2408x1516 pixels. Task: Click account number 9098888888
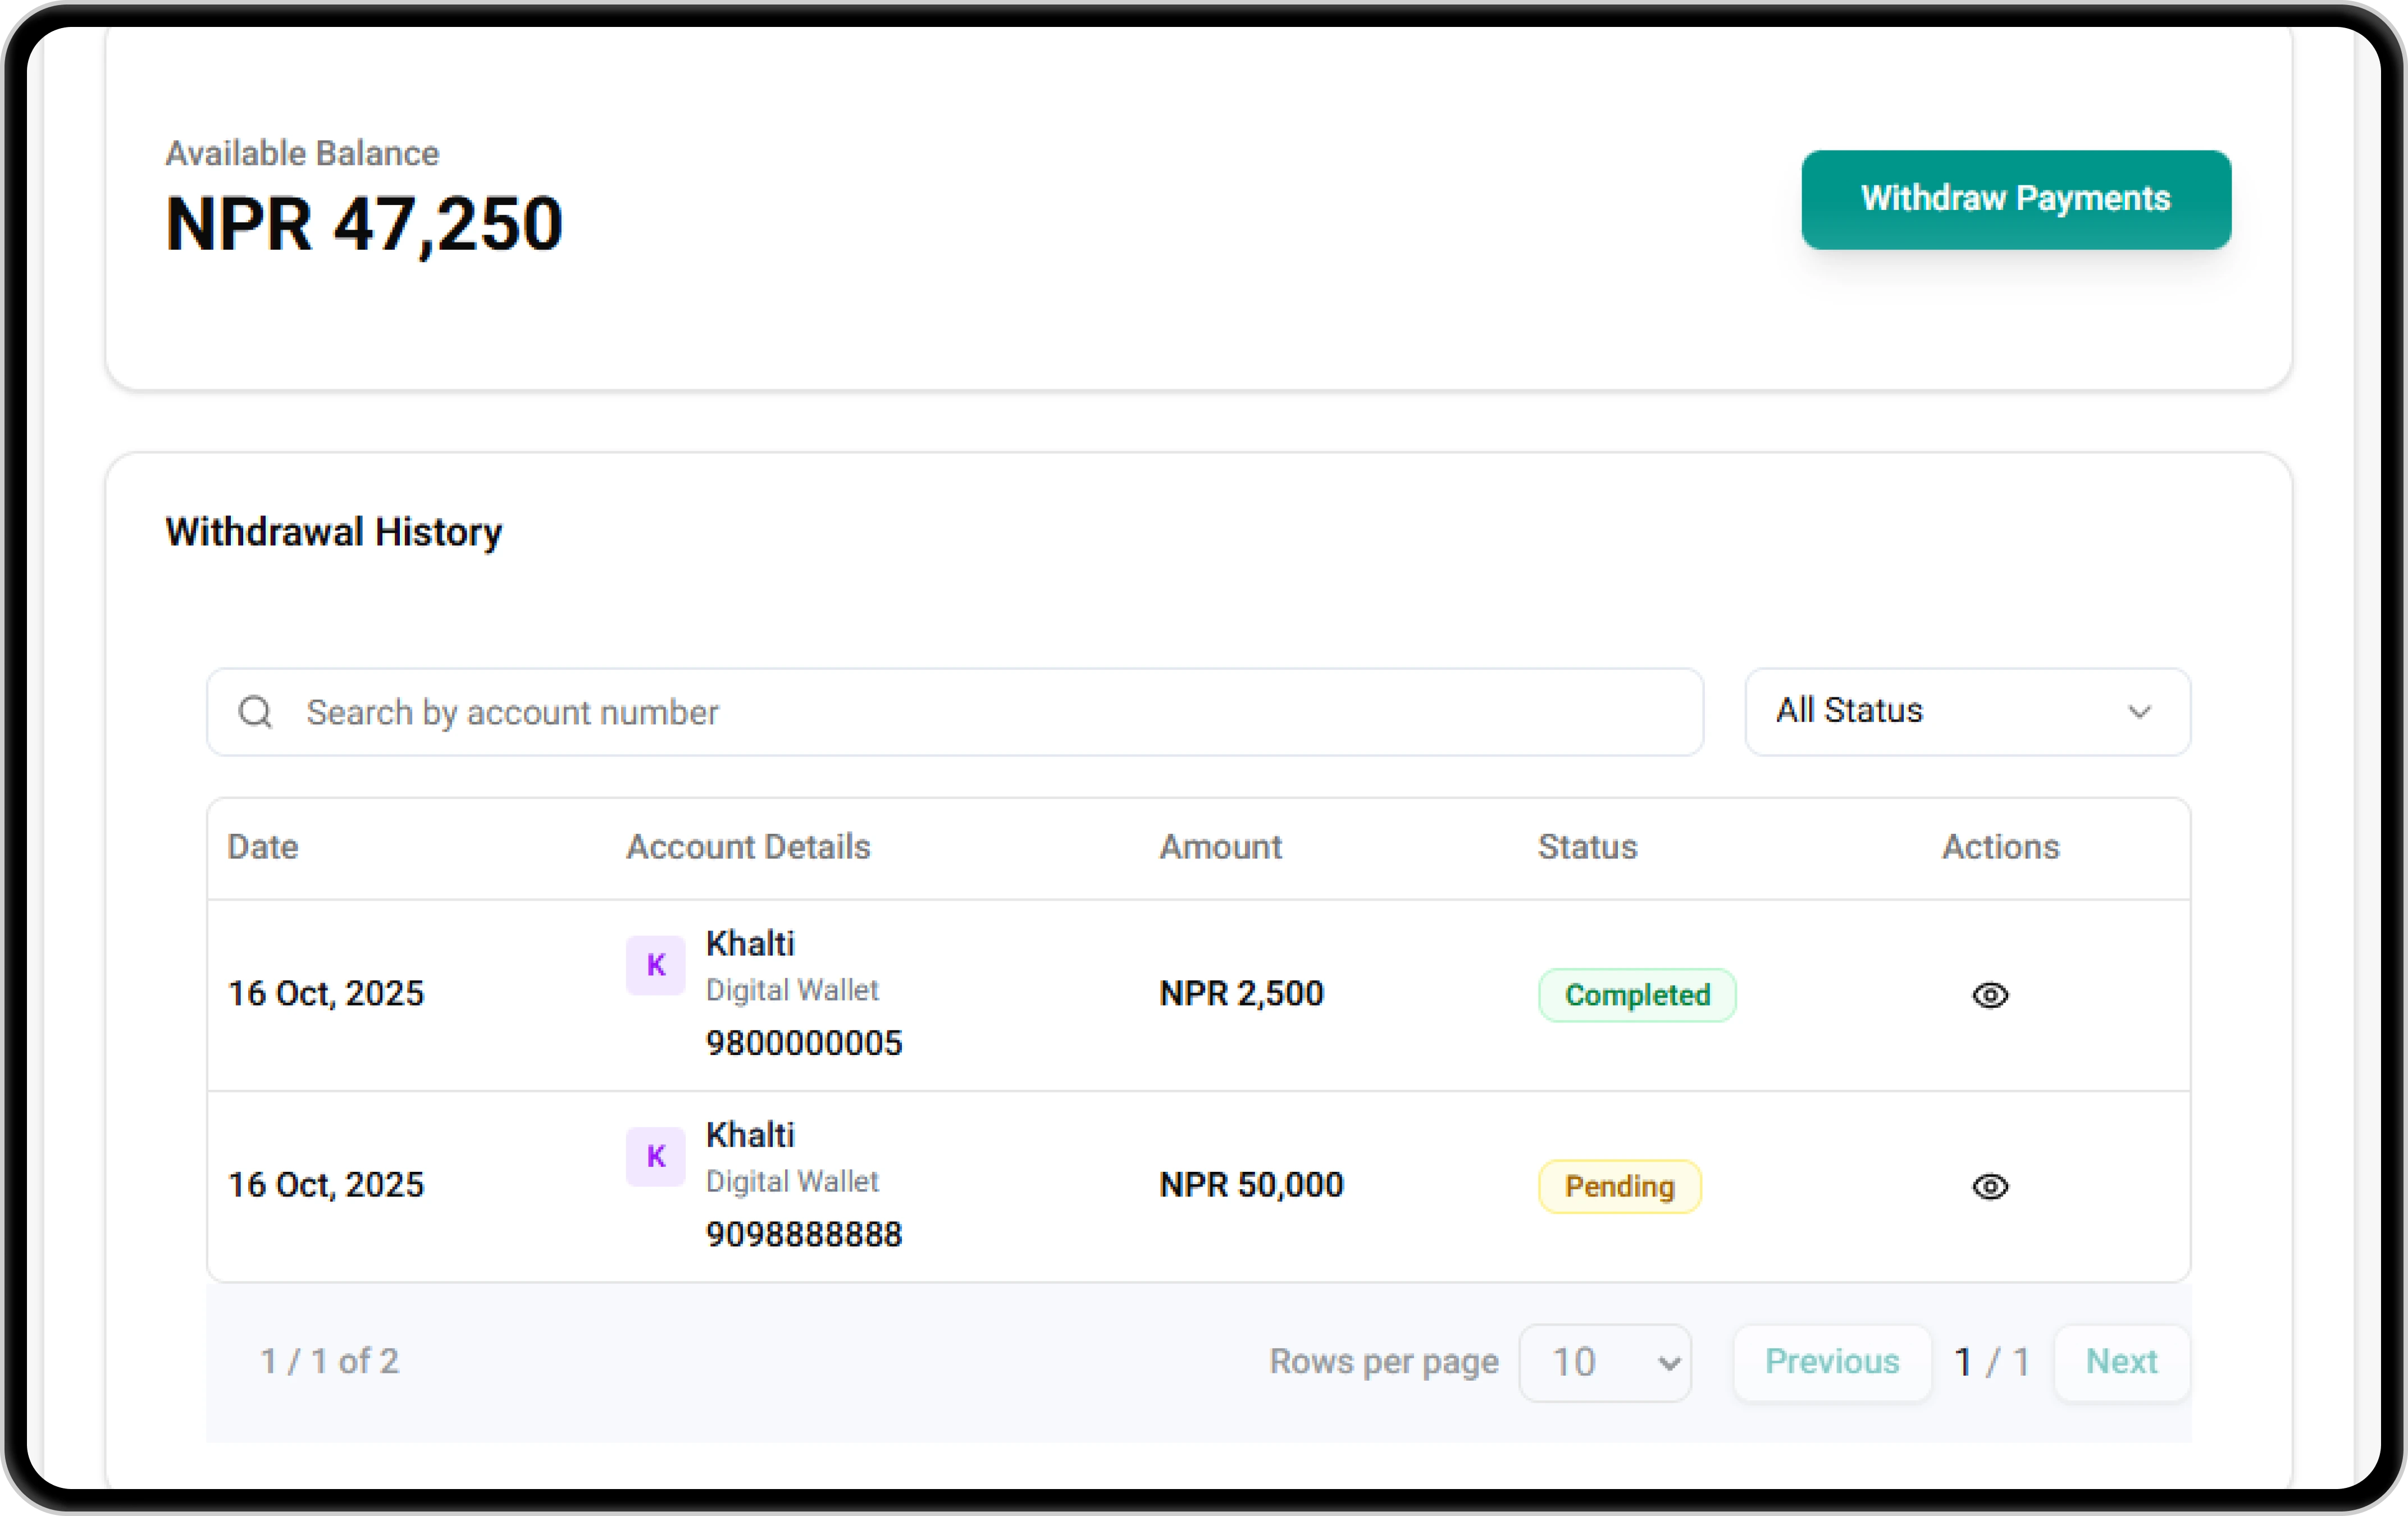pos(803,1234)
